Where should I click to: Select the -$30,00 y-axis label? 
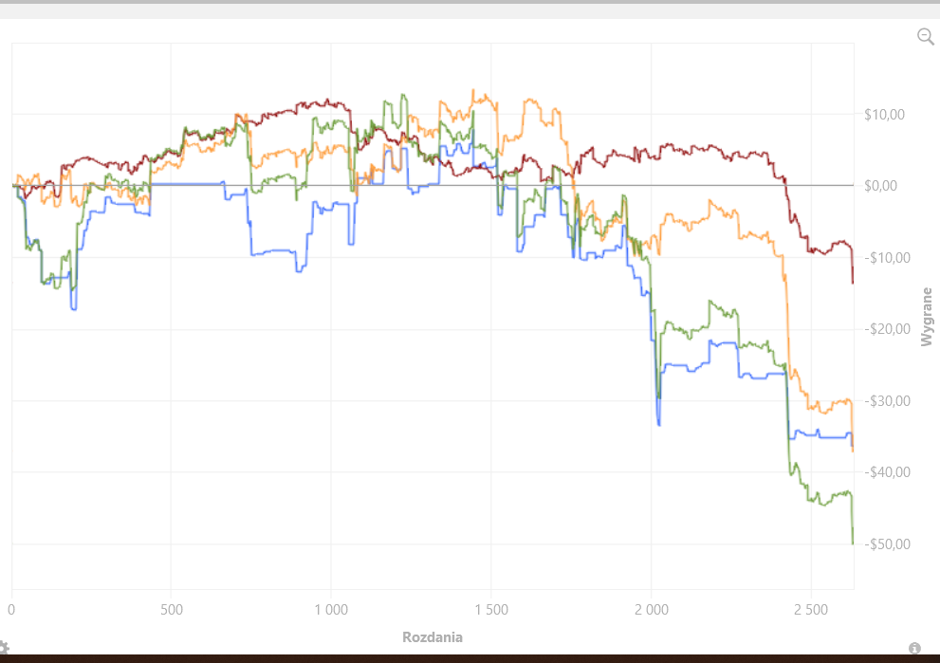click(887, 401)
